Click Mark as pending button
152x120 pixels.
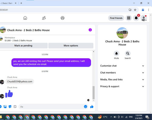pyautogui.click(x=23, y=46)
